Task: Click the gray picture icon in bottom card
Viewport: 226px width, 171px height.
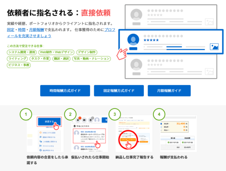Action: pos(209,72)
